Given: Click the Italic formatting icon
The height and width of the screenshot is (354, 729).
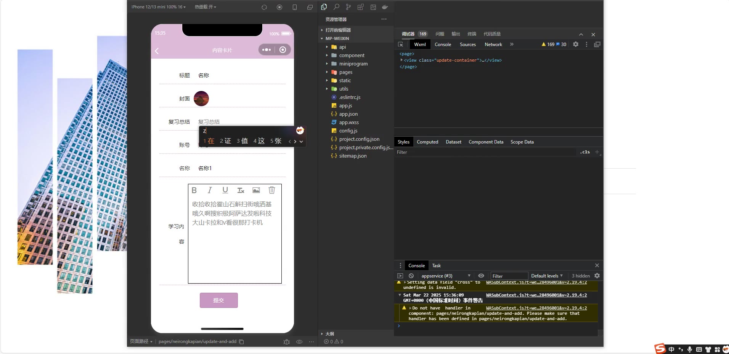Looking at the screenshot, I should coord(209,190).
